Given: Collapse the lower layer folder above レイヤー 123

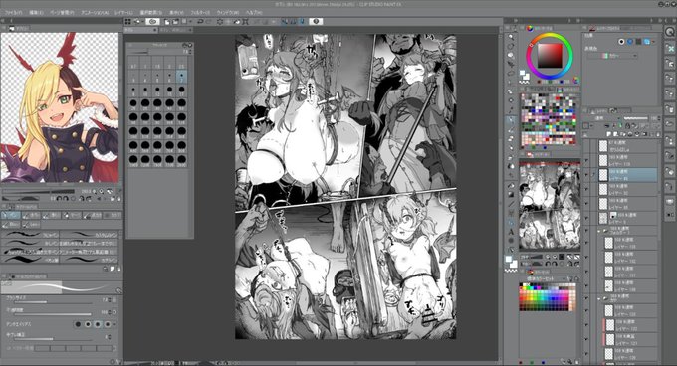Looking at the screenshot, I should (599, 298).
